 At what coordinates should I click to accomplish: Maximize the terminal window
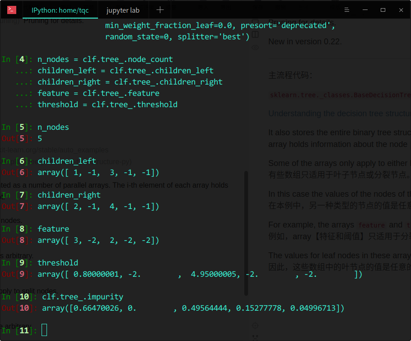pyautogui.click(x=383, y=10)
